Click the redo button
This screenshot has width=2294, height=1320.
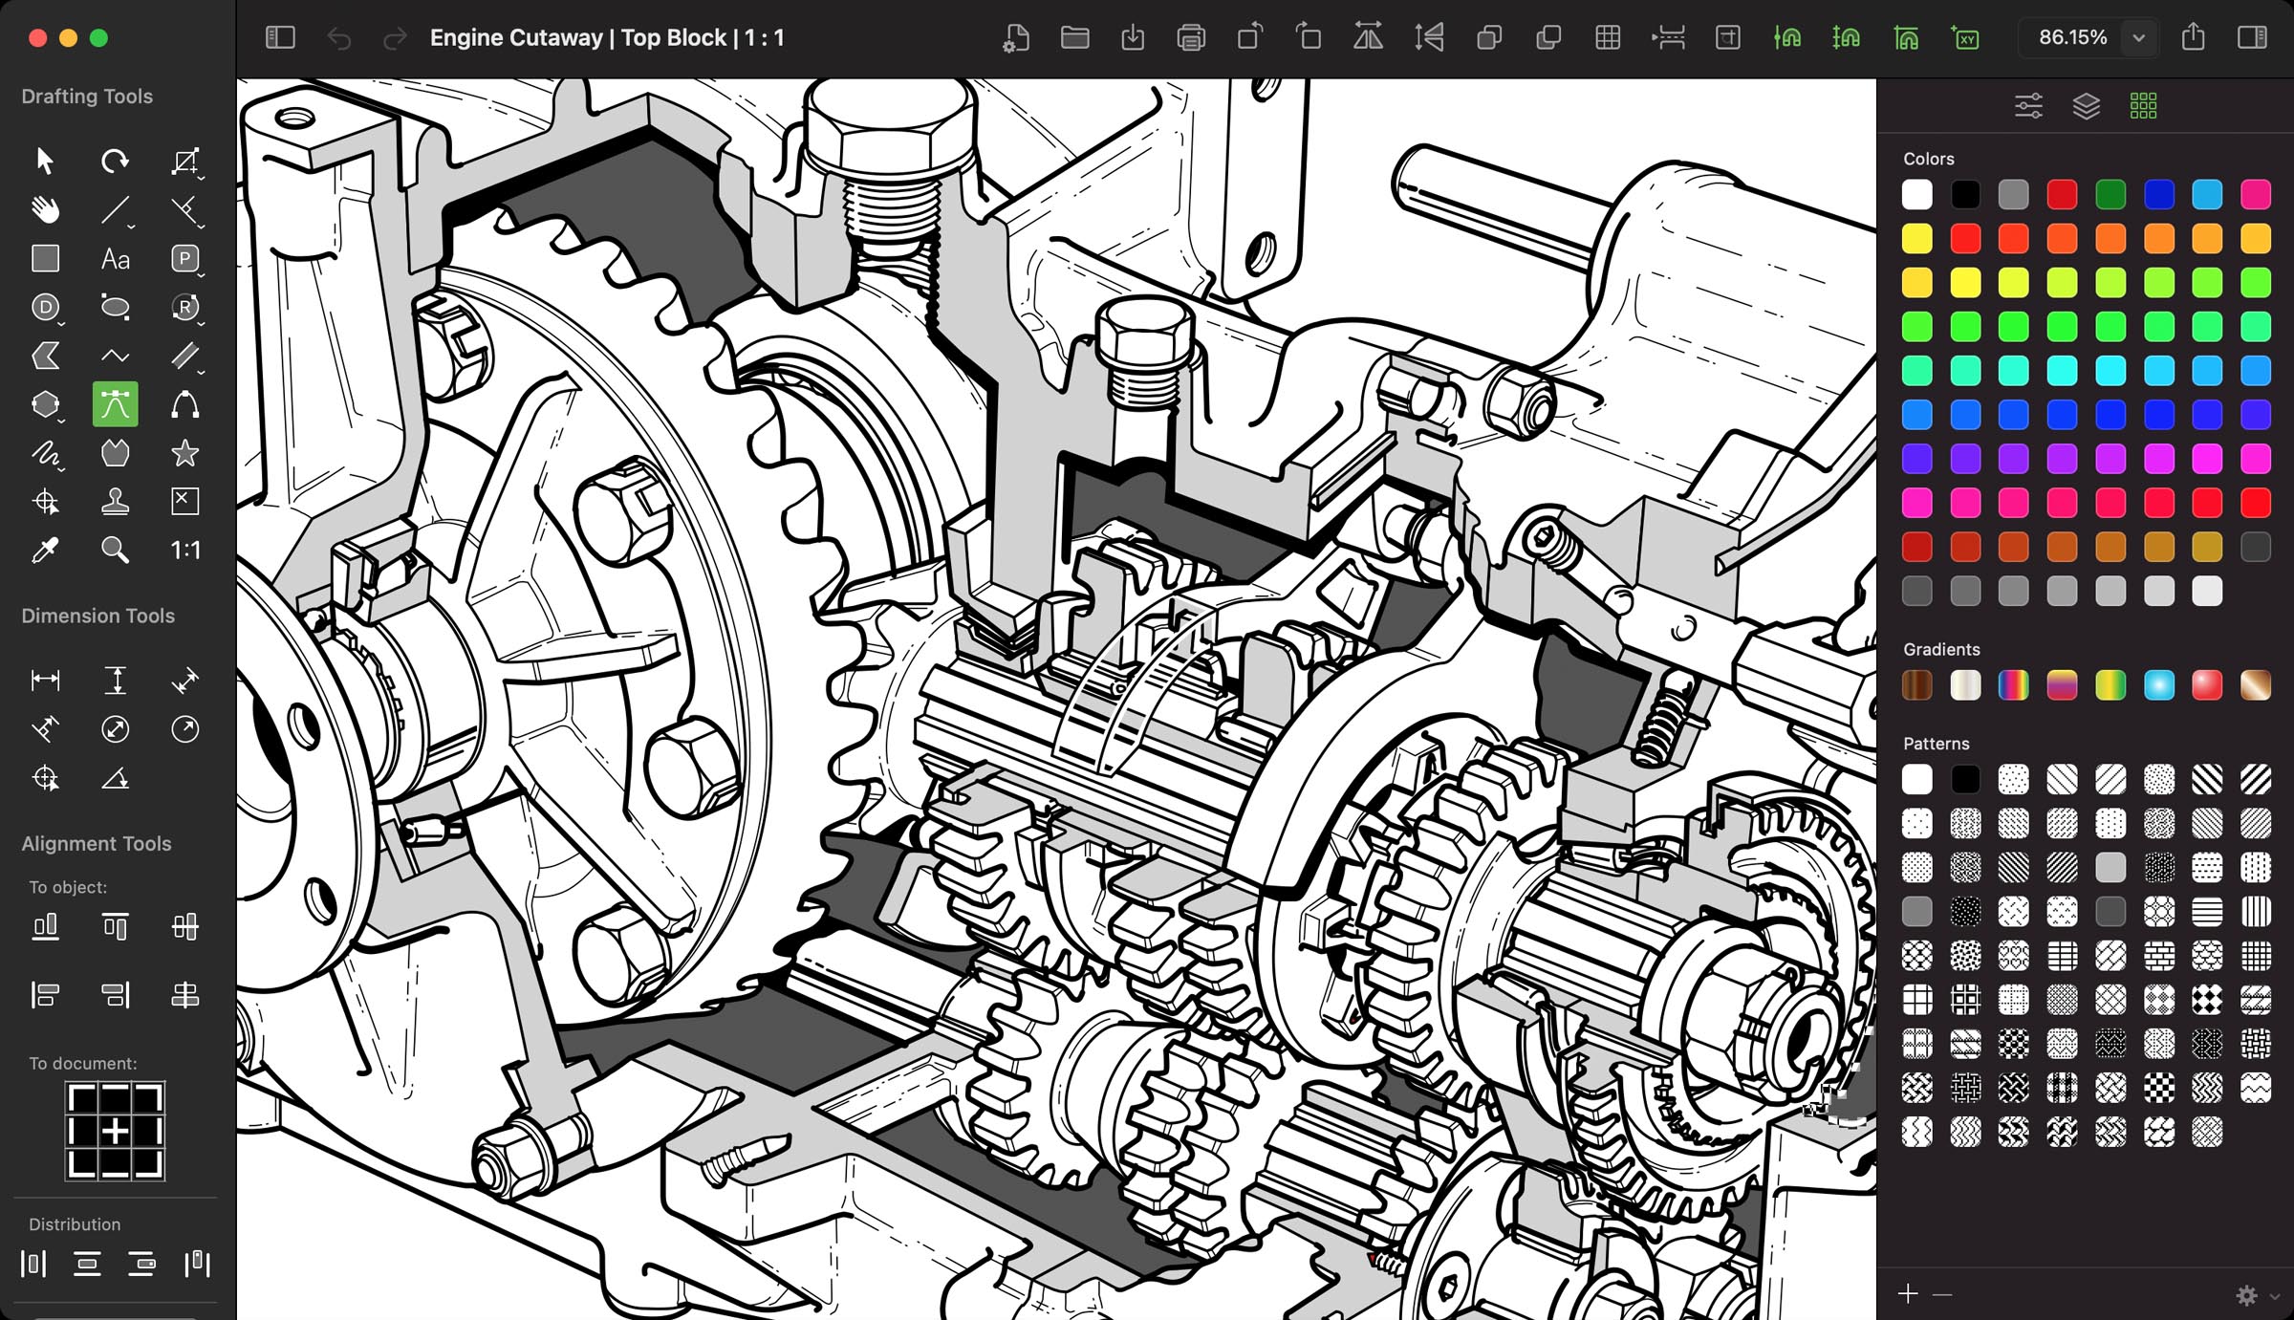(x=395, y=37)
